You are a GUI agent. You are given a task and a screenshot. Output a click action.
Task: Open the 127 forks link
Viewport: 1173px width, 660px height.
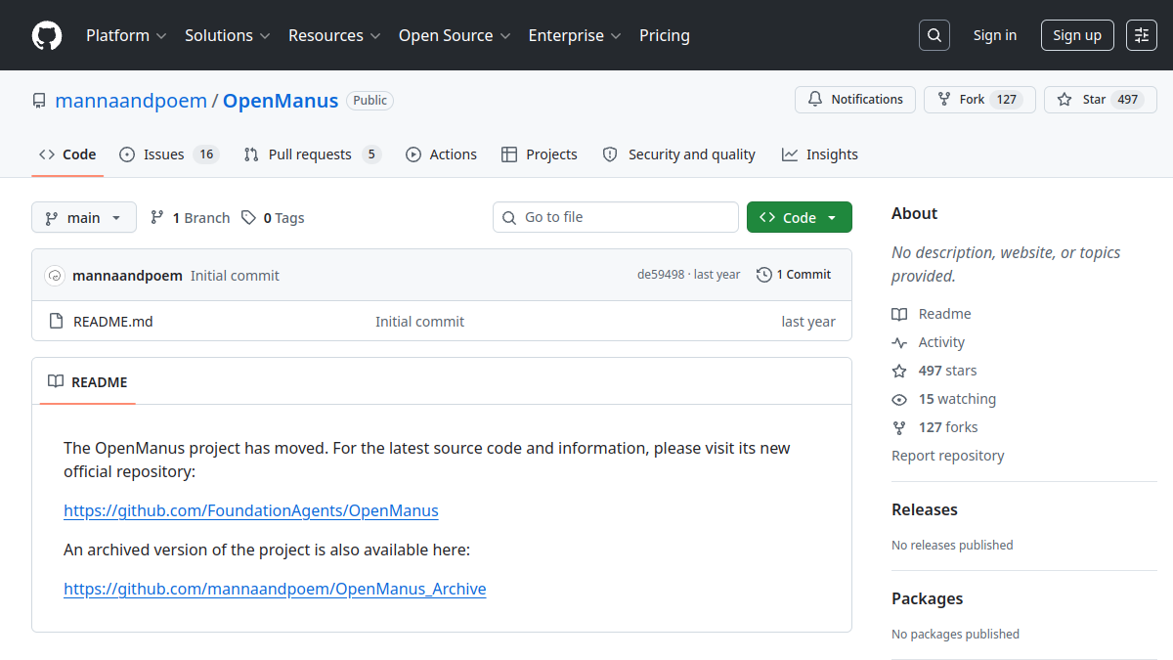click(934, 427)
